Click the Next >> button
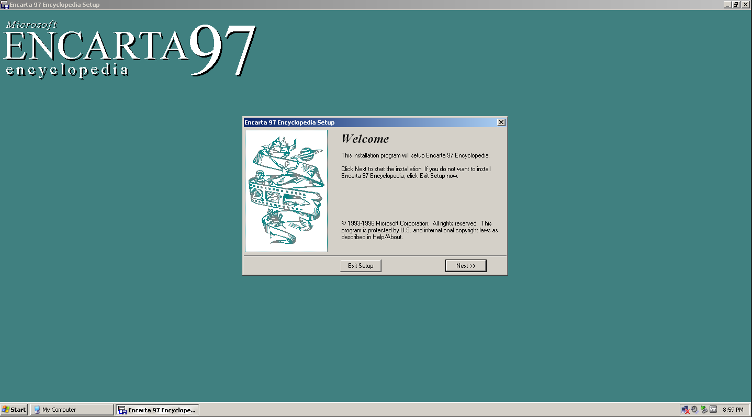Viewport: 752px width, 417px height. tap(466, 266)
